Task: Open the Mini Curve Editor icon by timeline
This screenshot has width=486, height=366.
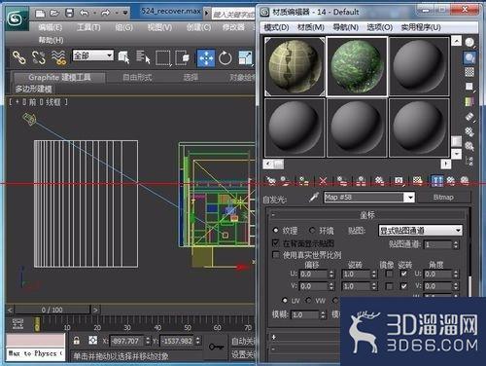Action: (17, 323)
